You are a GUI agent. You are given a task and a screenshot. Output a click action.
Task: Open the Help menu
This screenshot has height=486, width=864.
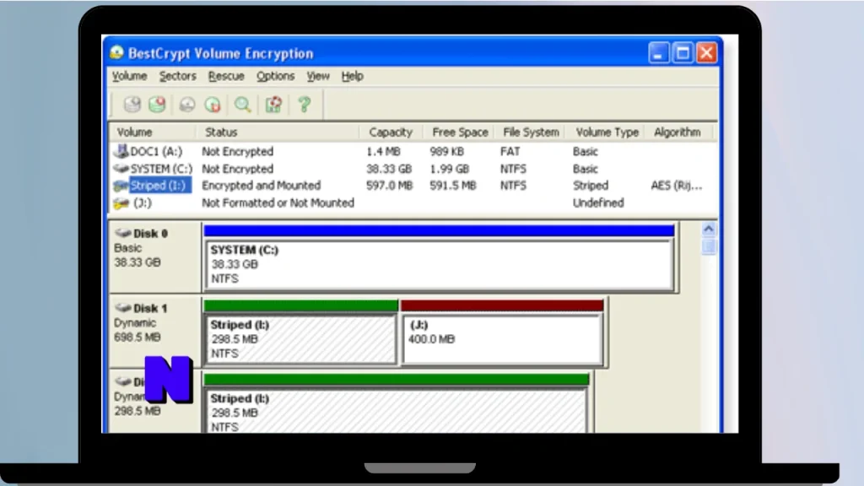pyautogui.click(x=352, y=76)
